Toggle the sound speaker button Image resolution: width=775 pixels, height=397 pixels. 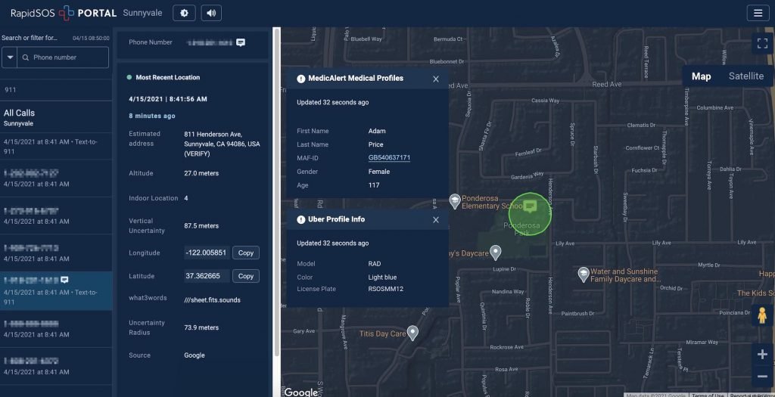pyautogui.click(x=211, y=13)
